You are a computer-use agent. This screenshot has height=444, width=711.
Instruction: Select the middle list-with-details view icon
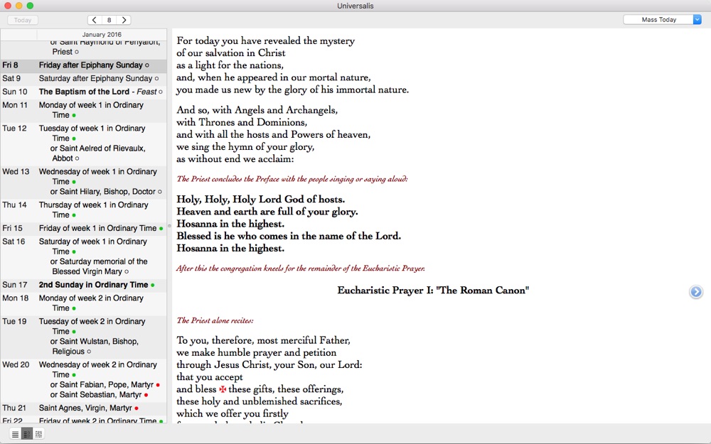pyautogui.click(x=27, y=434)
